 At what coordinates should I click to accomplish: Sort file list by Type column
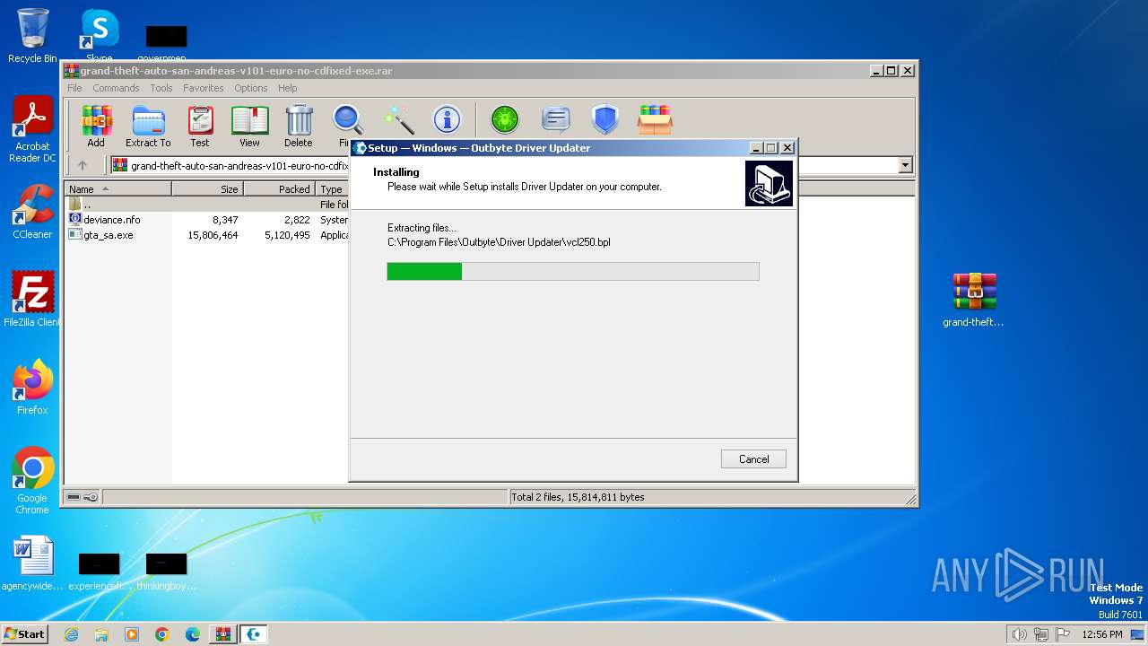(x=333, y=189)
